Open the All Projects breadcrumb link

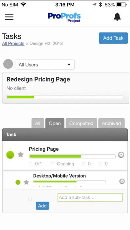[x=13, y=44]
